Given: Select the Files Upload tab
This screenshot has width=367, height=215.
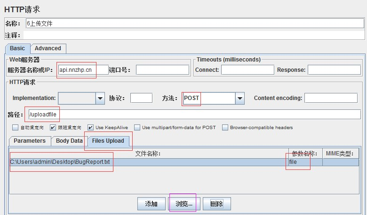Looking at the screenshot, I should point(108,141).
